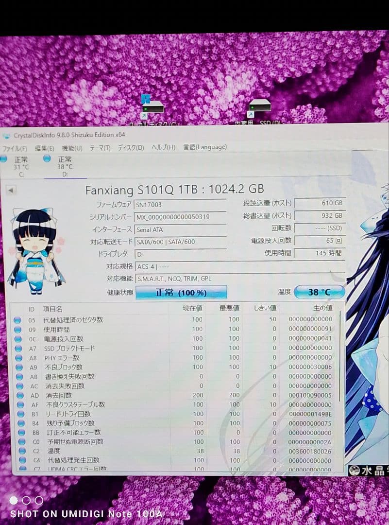Open the 機能(U) menu
This screenshot has width=389, height=525.
click(x=72, y=148)
